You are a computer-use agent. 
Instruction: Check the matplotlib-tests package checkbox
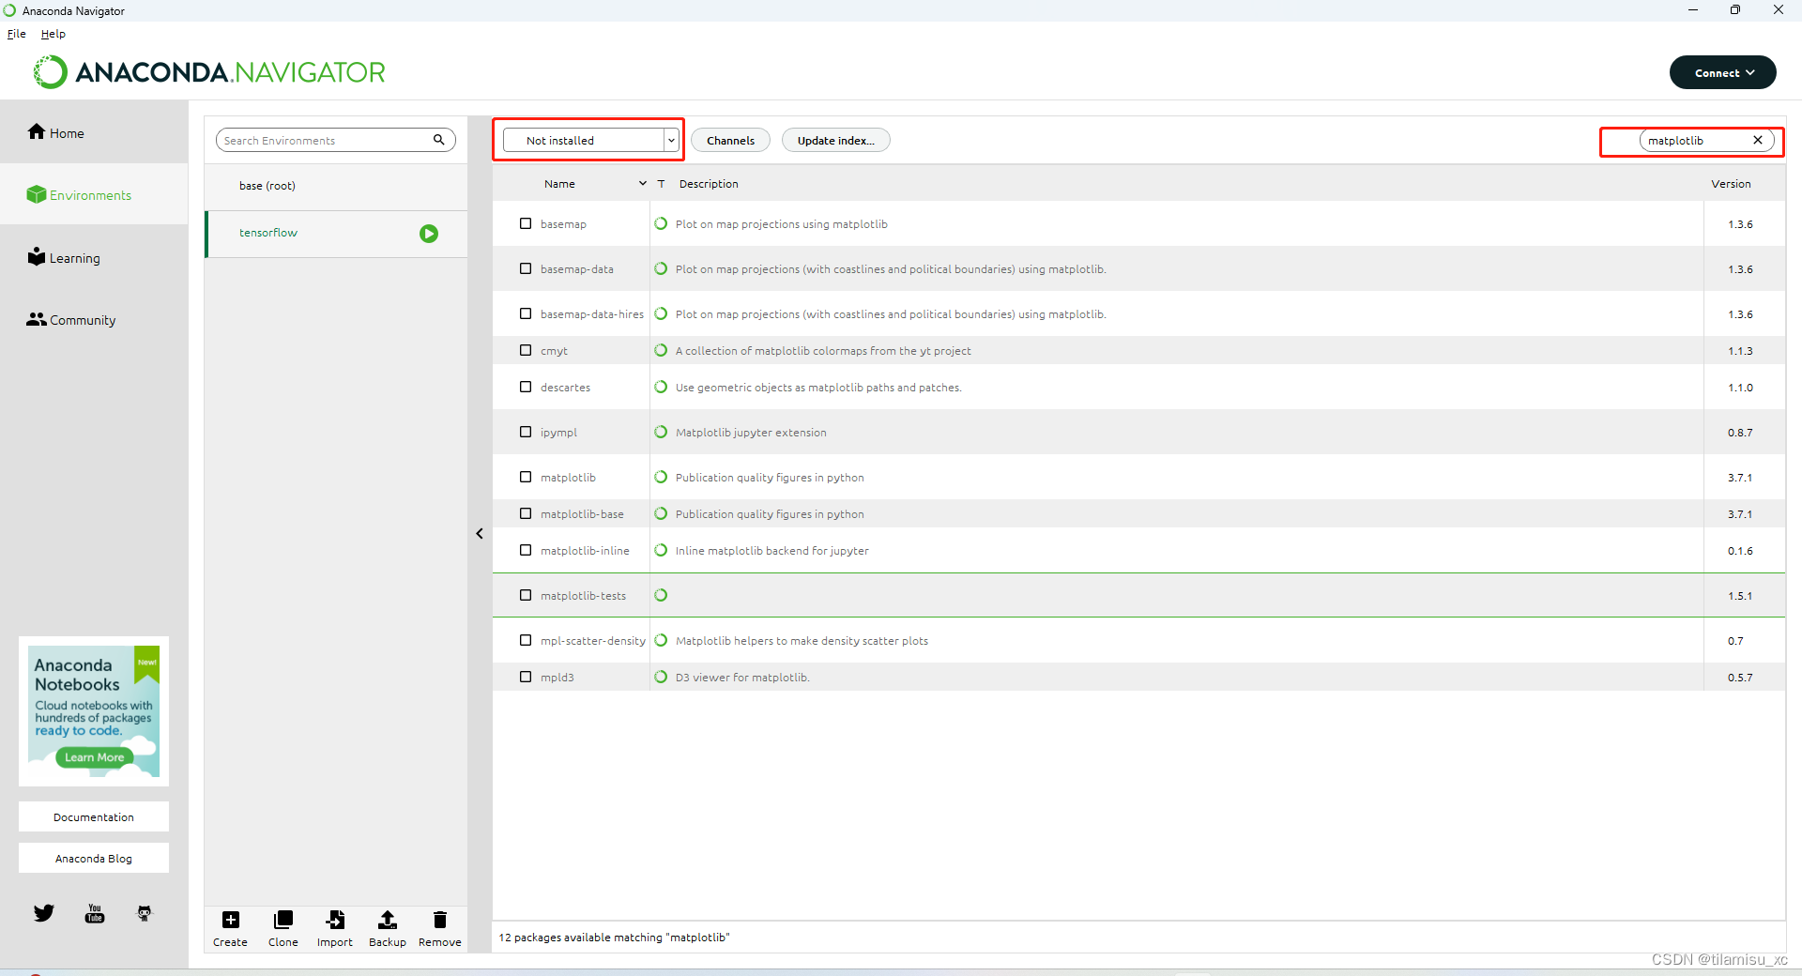[x=526, y=595]
